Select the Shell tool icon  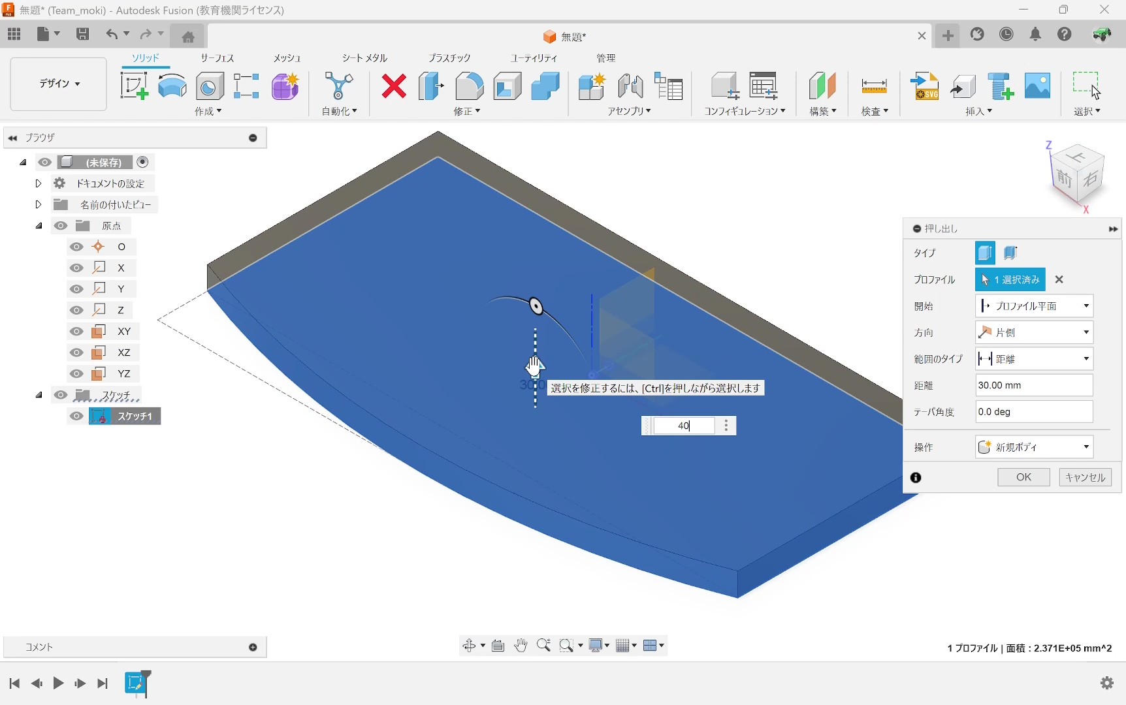coord(507,86)
